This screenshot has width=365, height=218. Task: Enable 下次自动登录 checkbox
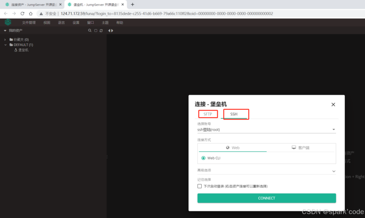click(199, 186)
